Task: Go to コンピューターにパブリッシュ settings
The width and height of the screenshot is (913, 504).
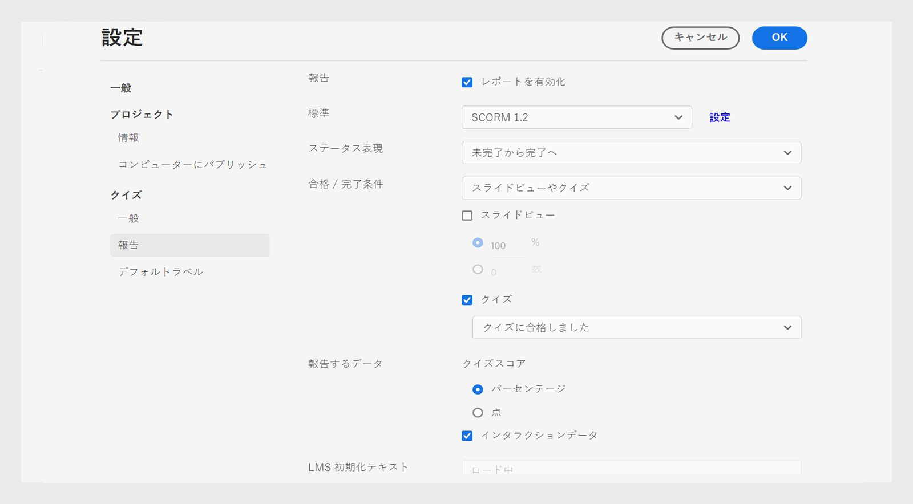Action: (x=192, y=165)
